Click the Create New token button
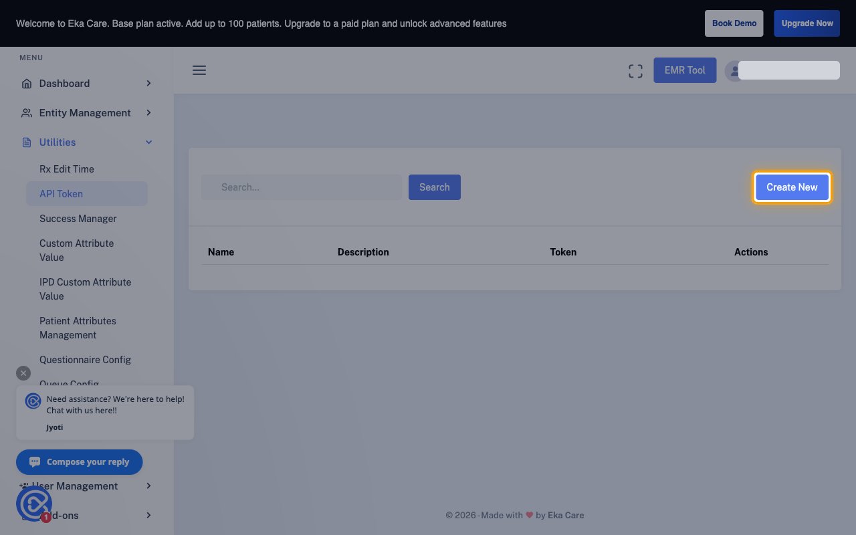 [792, 187]
